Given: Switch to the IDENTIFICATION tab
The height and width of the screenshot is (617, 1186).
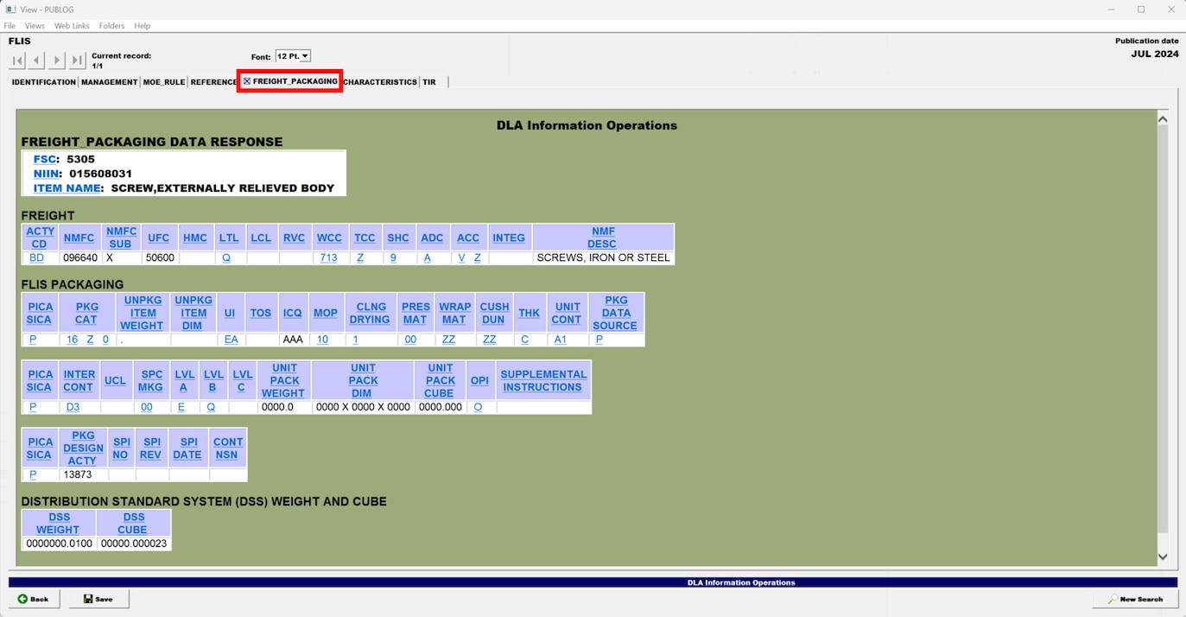Looking at the screenshot, I should coord(44,82).
